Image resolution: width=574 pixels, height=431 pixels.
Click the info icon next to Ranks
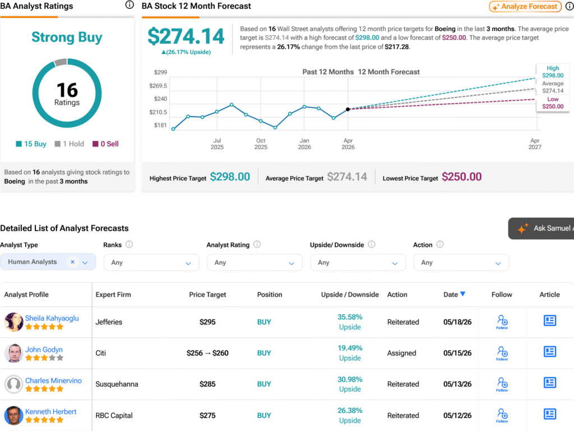[129, 245]
